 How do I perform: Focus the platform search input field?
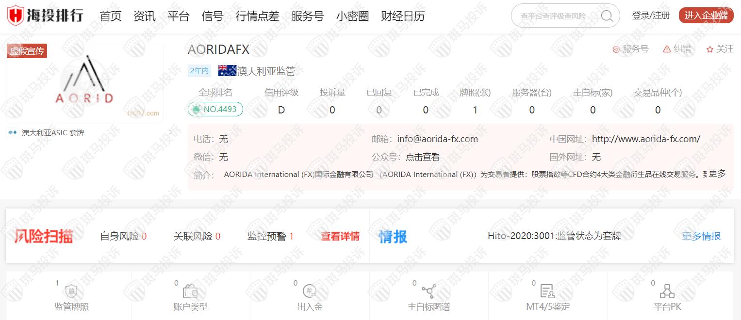point(553,16)
